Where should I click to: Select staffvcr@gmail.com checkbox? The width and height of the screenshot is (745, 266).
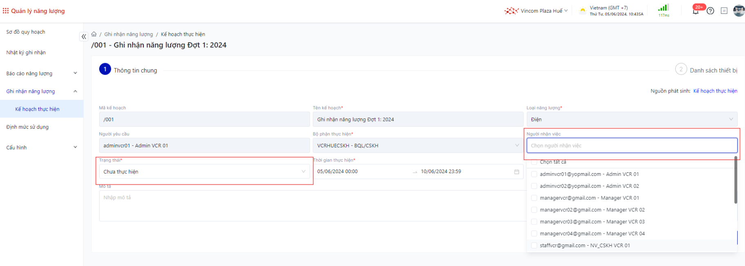(534, 246)
